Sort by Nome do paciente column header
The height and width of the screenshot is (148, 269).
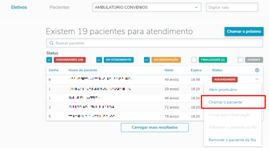83,70
